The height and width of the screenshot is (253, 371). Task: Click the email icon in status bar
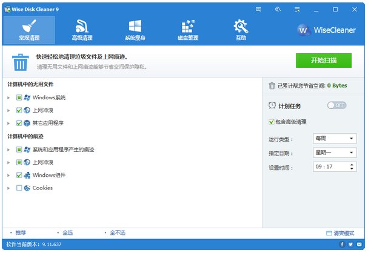[x=359, y=245]
